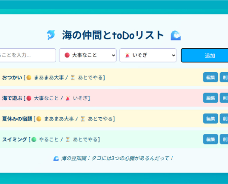
Task: Click the やること label in スイミング row
Action: tap(49, 139)
